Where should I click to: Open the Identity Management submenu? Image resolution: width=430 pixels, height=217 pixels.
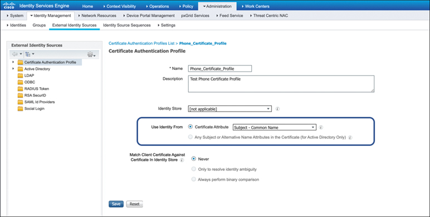point(51,16)
